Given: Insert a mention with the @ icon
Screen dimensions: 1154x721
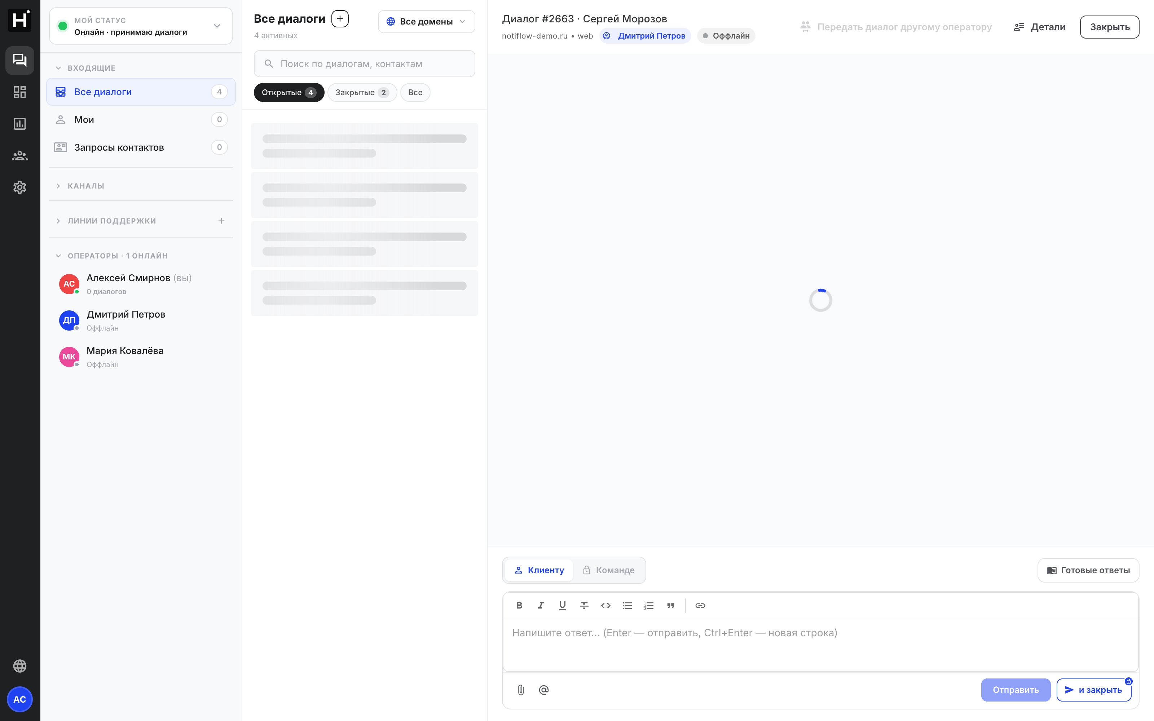Looking at the screenshot, I should 543,690.
